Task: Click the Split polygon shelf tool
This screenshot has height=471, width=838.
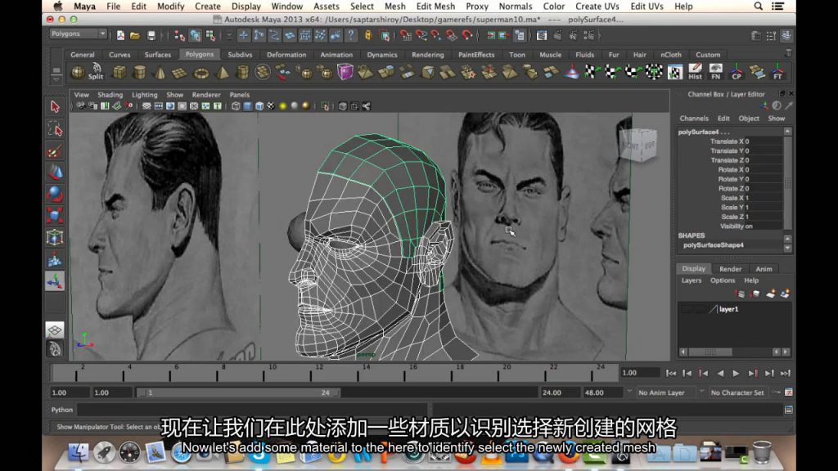Action: [x=97, y=72]
